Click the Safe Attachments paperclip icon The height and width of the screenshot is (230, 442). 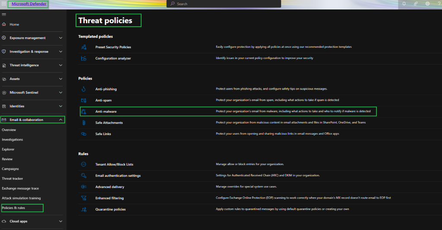84,123
